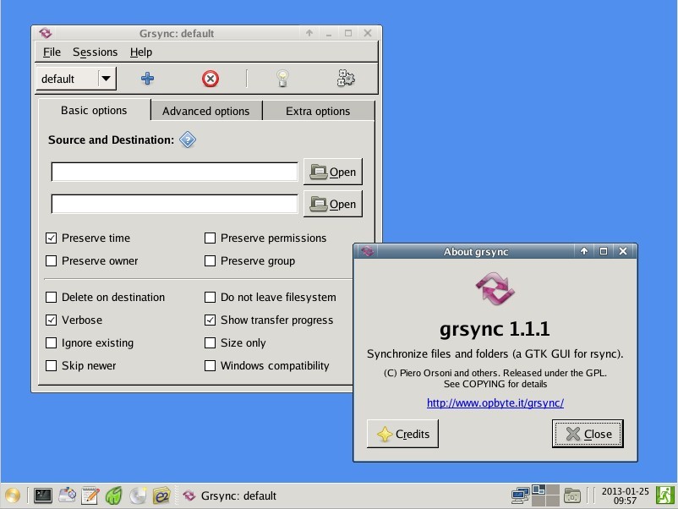Screen dimensions: 678x509
Task: Enable Preserve owner
Action: [51, 260]
